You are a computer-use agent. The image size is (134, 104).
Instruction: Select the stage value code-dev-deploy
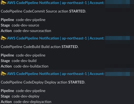[26, 96]
